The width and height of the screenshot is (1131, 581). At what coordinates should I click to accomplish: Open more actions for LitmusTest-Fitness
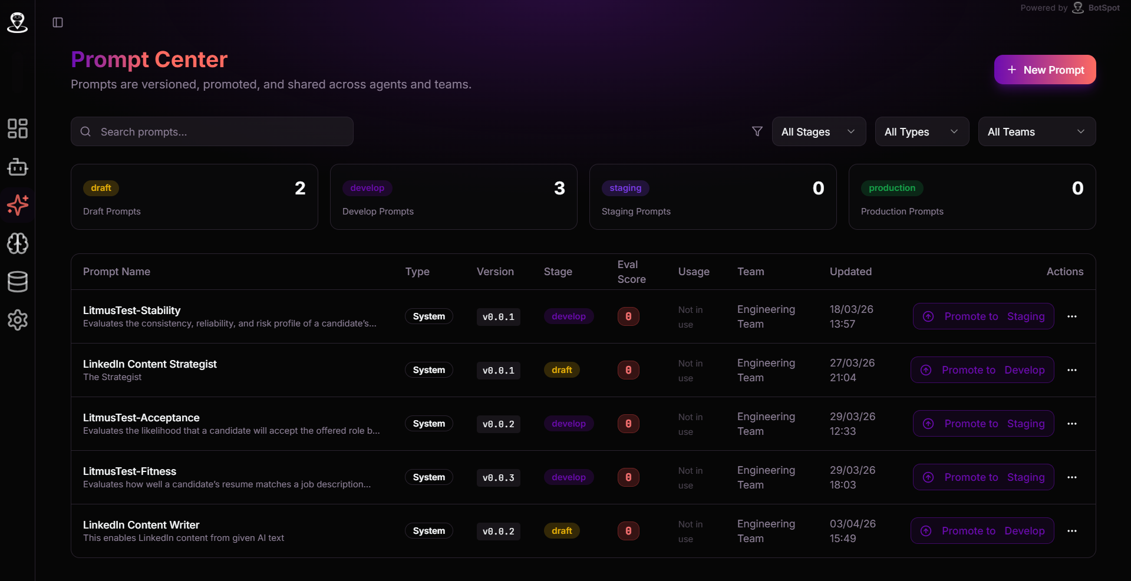click(1072, 477)
